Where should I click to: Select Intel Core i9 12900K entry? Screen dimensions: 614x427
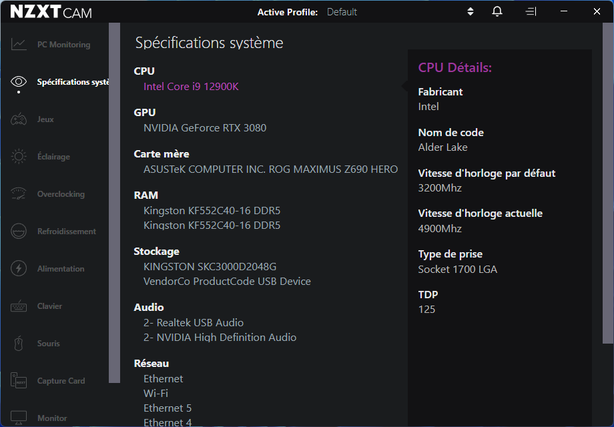(191, 87)
